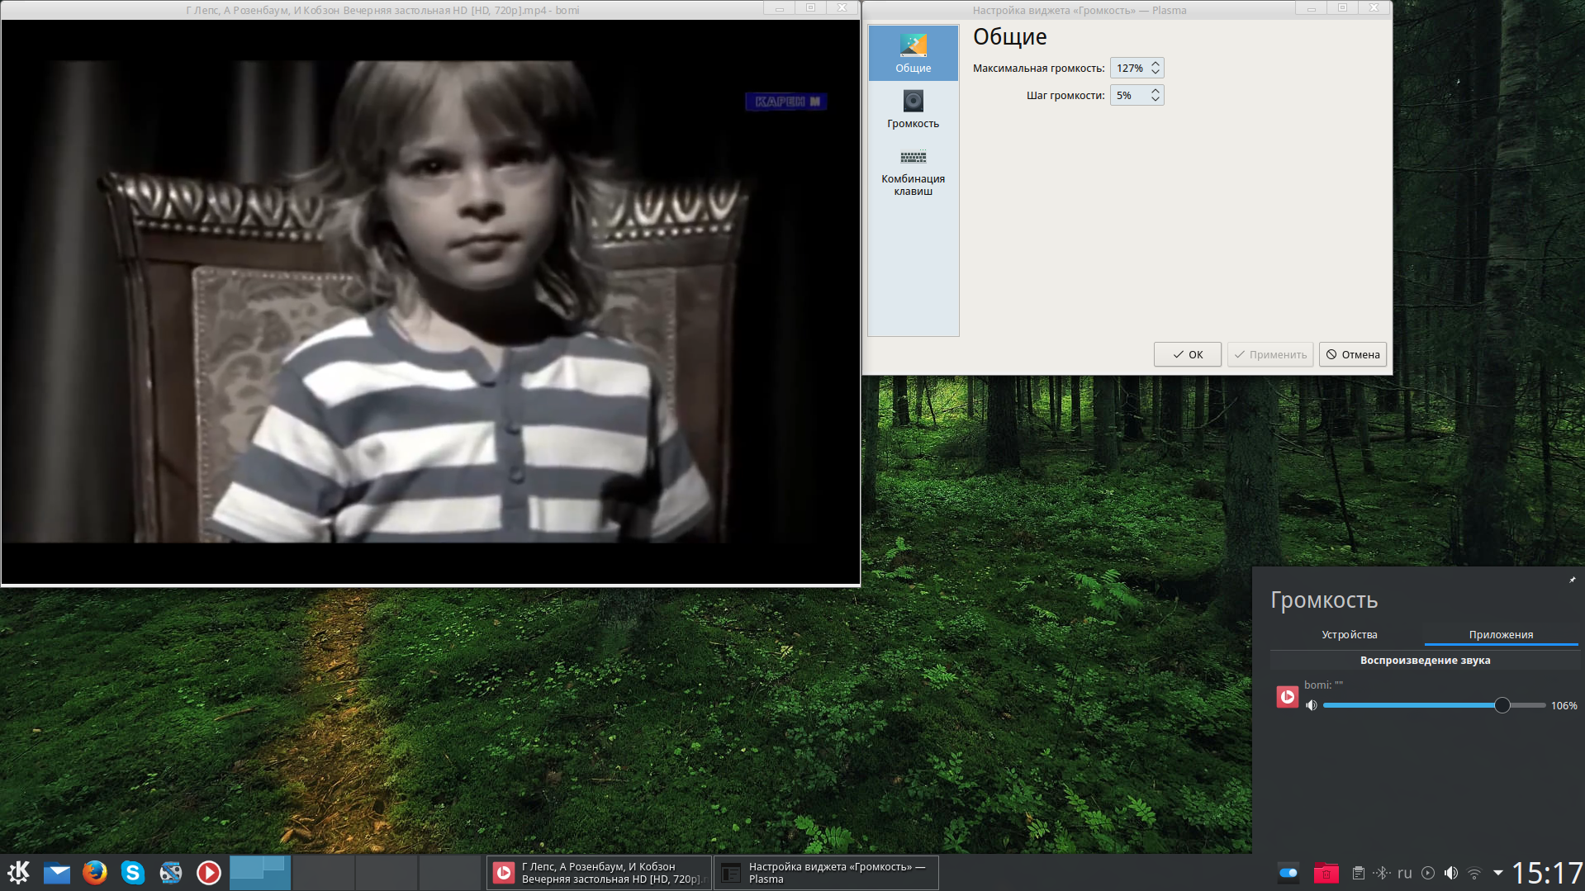The width and height of the screenshot is (1585, 891).
Task: Switch to the fourth virtual desktop
Action: 450,872
